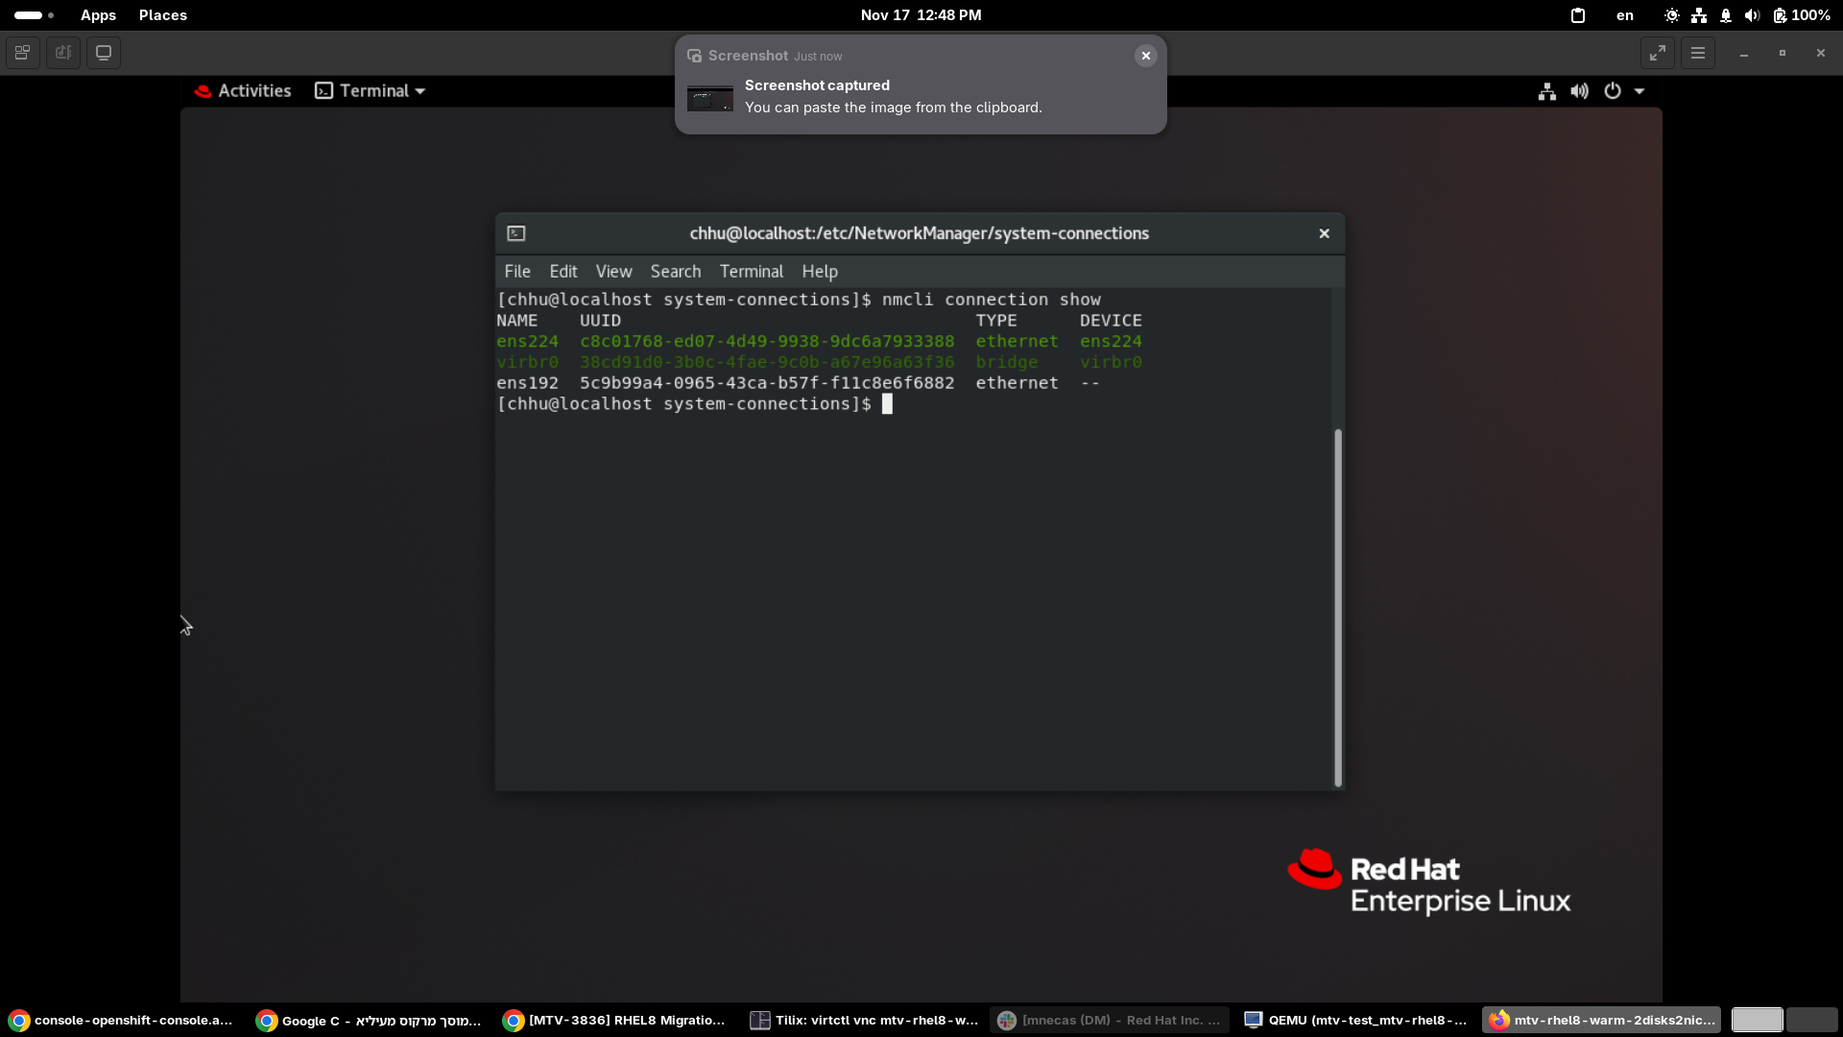This screenshot has height=1037, width=1843.
Task: Click the guest power icon
Action: 1613,91
